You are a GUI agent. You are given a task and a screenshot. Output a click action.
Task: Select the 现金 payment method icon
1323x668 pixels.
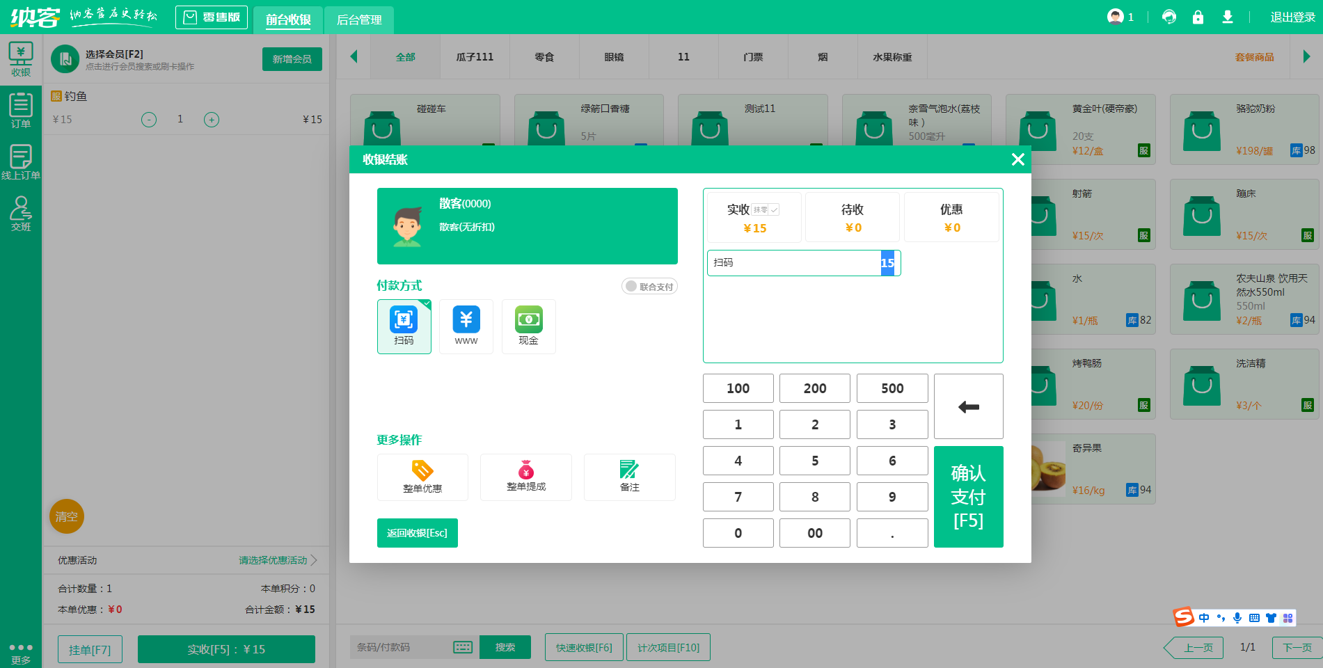pyautogui.click(x=528, y=326)
